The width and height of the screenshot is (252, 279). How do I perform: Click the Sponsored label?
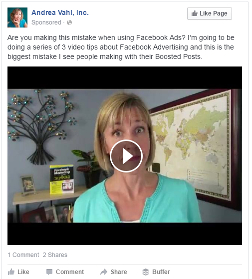click(x=46, y=22)
